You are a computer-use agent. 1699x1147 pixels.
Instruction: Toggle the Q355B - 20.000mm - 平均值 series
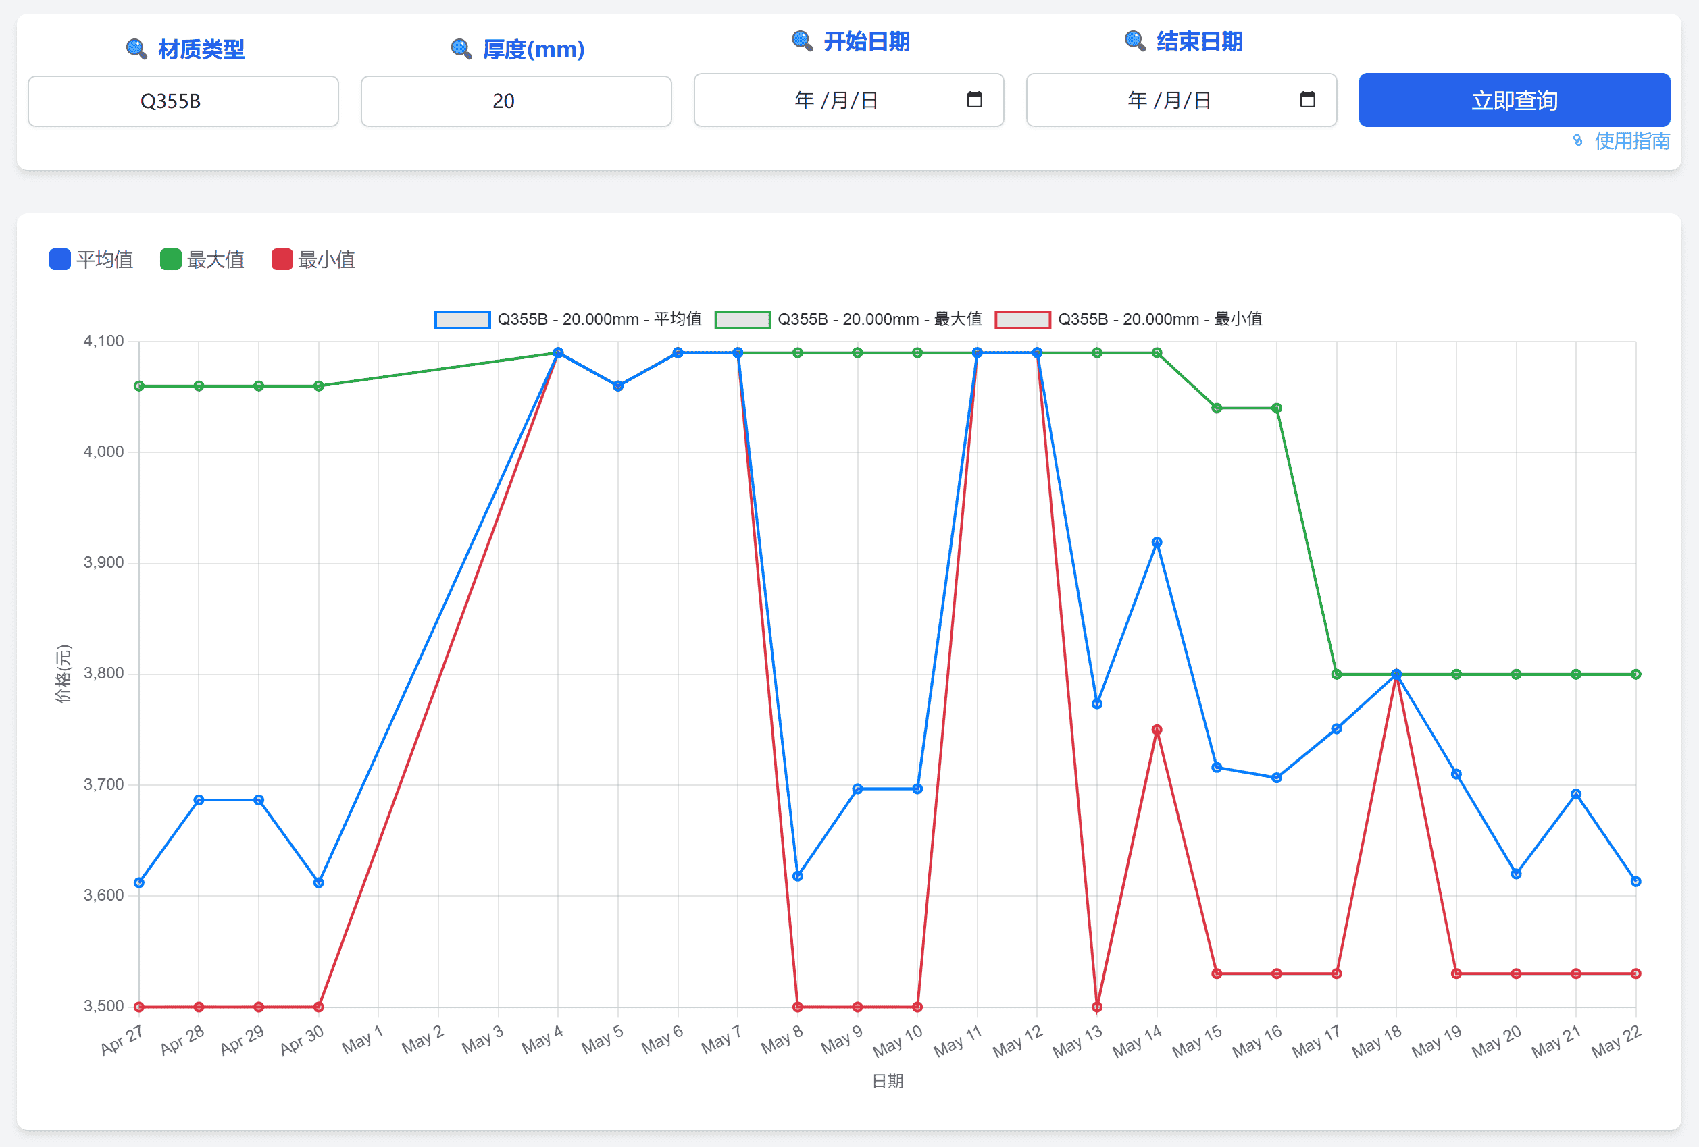(x=568, y=319)
